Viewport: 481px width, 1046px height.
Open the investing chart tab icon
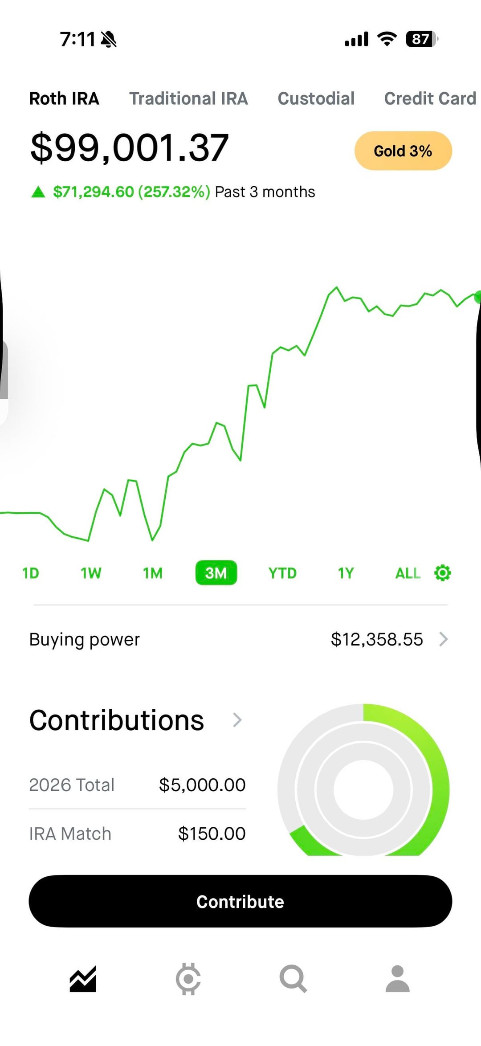(x=83, y=979)
